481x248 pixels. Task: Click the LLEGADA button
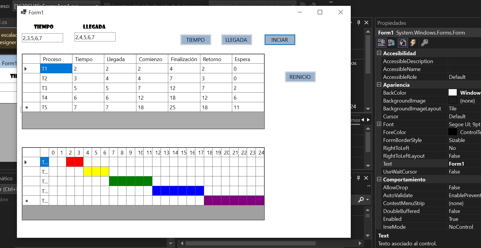click(x=236, y=40)
